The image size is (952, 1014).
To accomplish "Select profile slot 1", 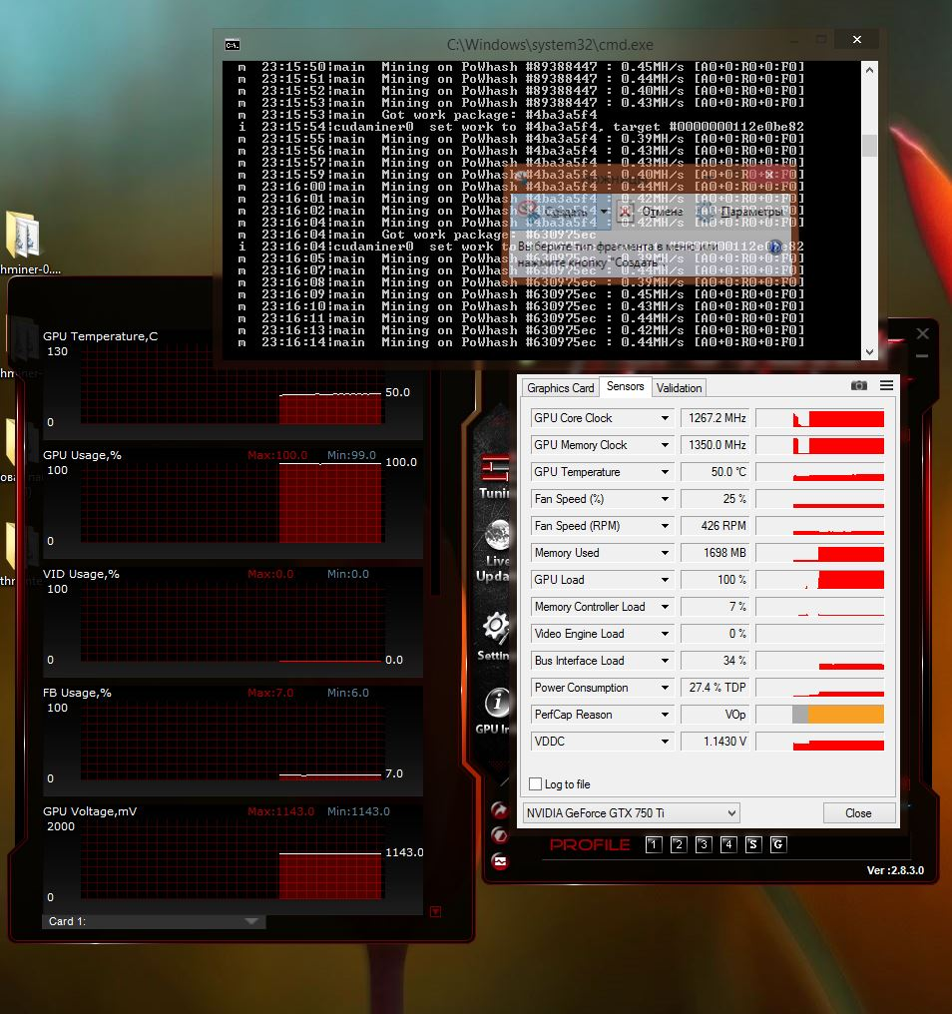I will tap(654, 845).
